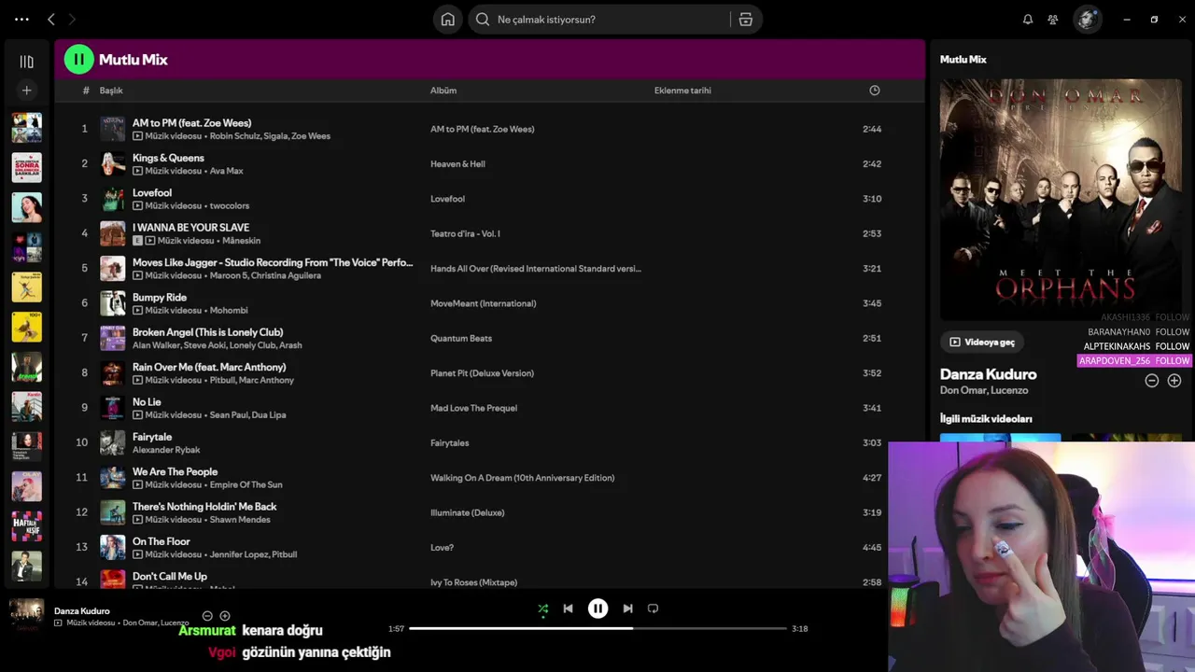Open Ava Max artist link
This screenshot has height=672, width=1195.
(x=226, y=171)
